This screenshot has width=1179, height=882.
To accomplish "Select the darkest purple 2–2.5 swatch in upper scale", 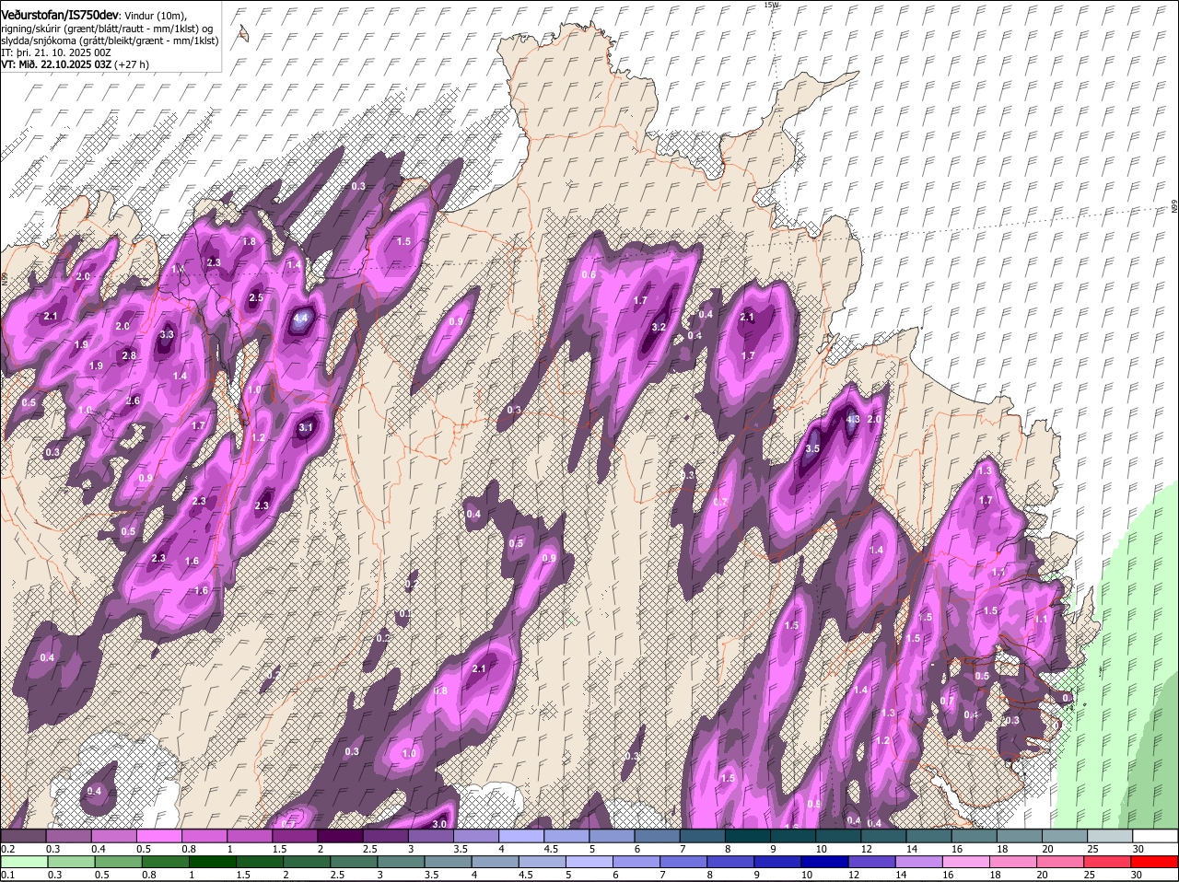I will point(340,836).
